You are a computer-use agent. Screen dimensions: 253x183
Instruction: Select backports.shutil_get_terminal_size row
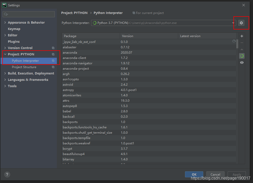pos(149,133)
